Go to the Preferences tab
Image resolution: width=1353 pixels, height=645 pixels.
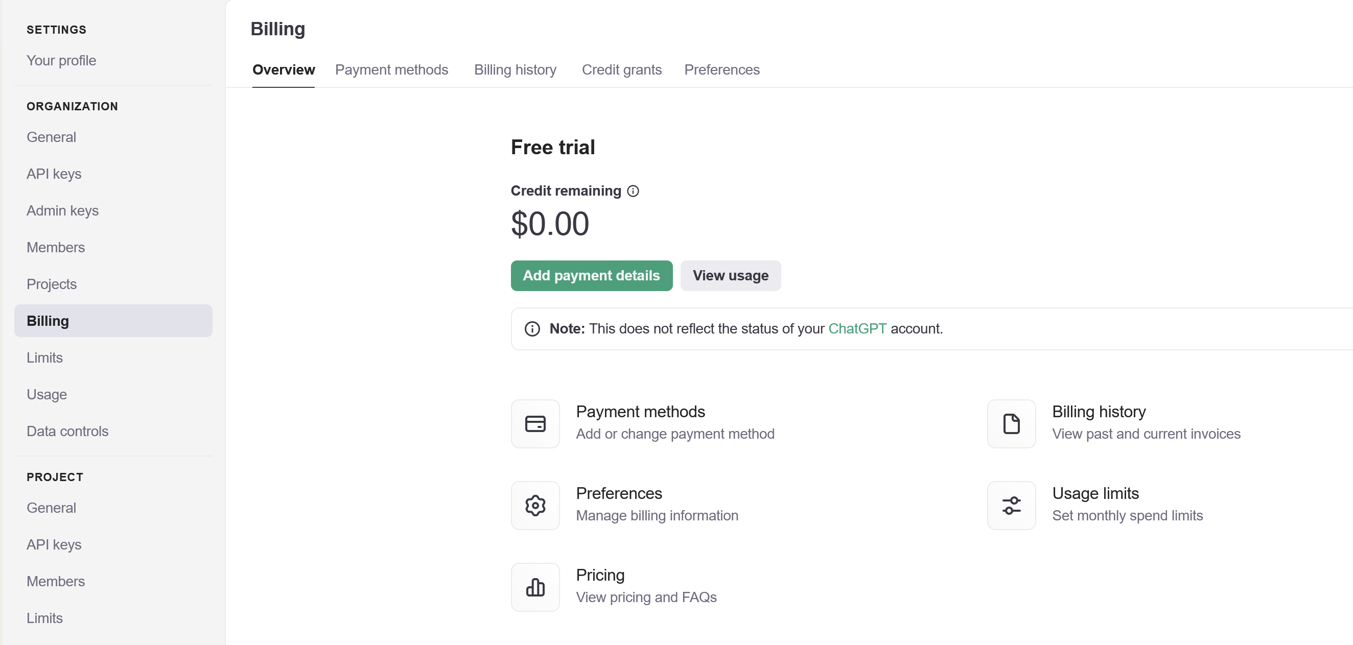tap(721, 70)
